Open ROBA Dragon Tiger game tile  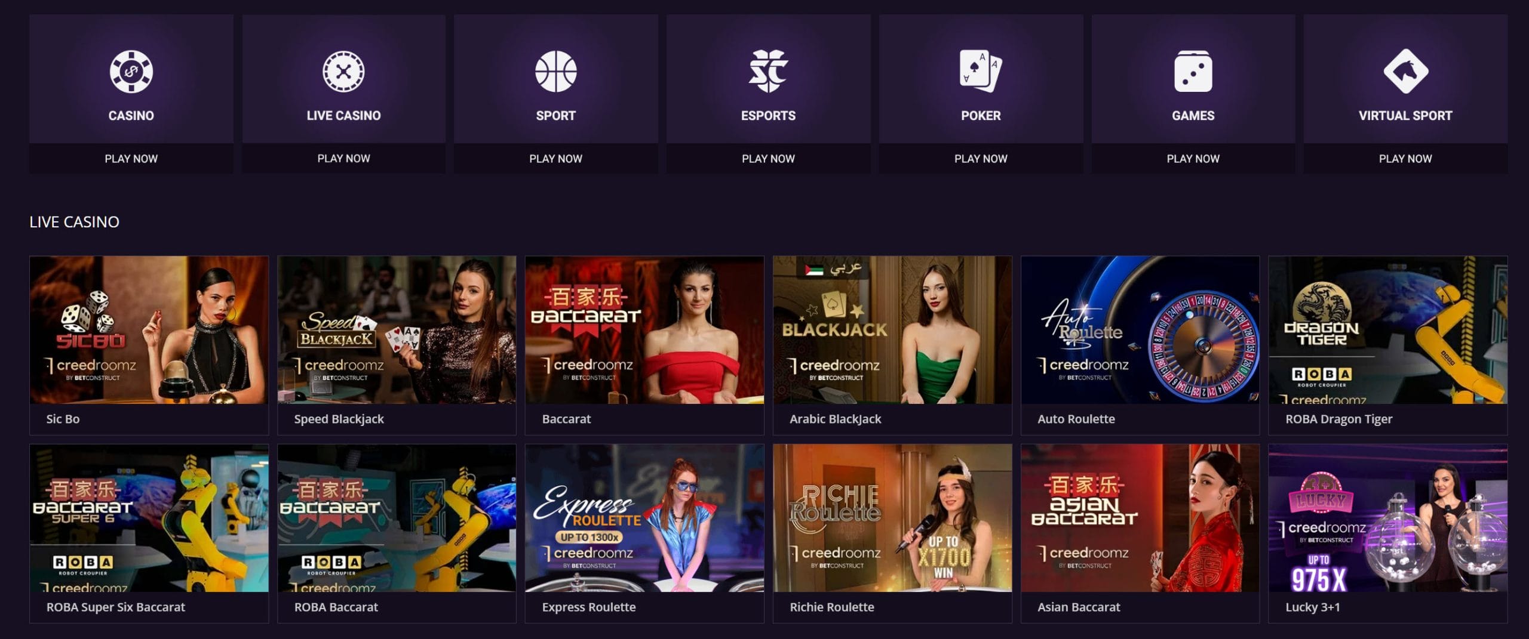1388,345
